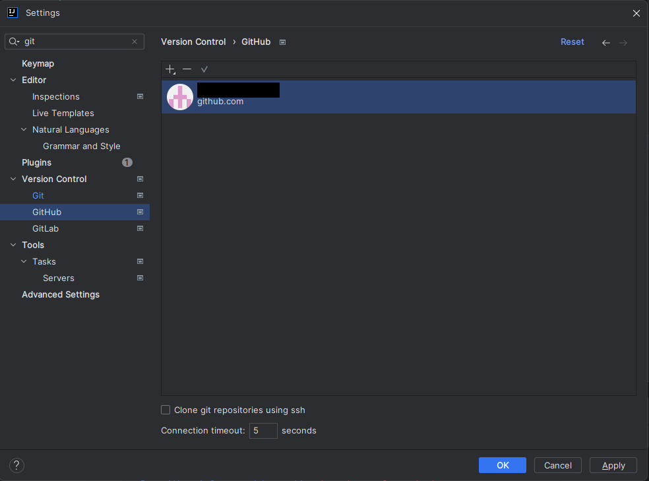
Task: Click project icon beside GitHub tree item
Action: tap(140, 212)
